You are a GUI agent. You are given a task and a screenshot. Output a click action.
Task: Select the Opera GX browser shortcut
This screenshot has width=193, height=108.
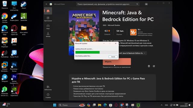click(14, 30)
